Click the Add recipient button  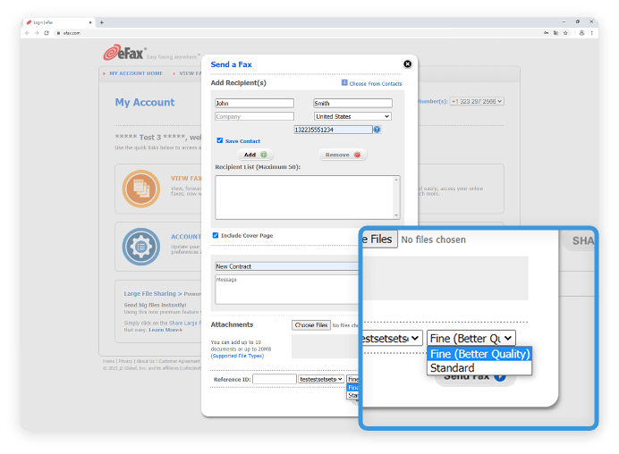pos(255,155)
